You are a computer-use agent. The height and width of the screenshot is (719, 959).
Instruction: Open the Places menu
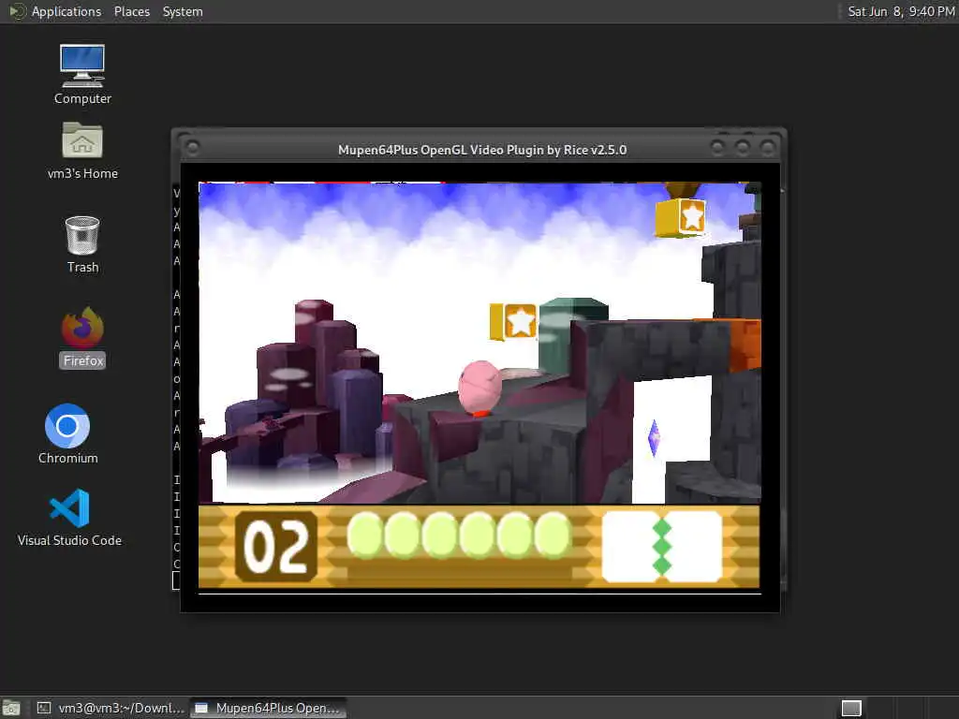[131, 11]
